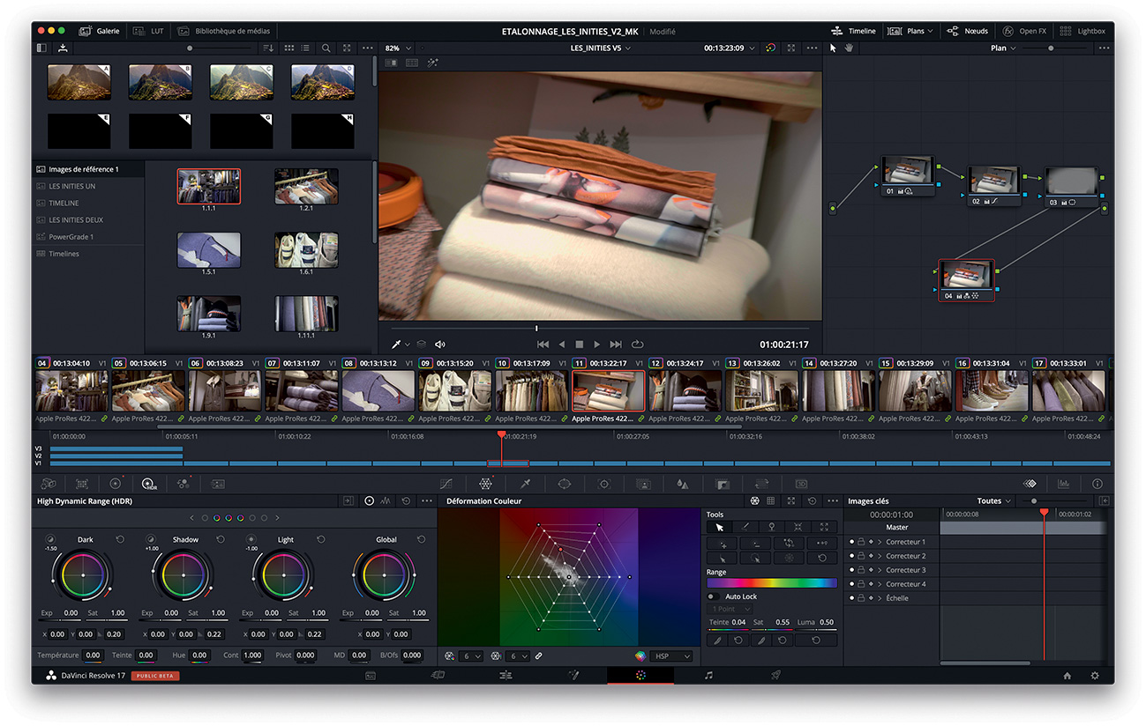Open the Lightbox view

[x=1082, y=31]
